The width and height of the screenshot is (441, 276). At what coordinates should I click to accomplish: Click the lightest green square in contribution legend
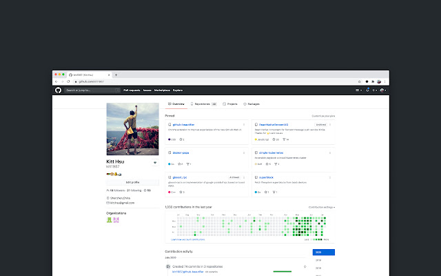click(315, 239)
